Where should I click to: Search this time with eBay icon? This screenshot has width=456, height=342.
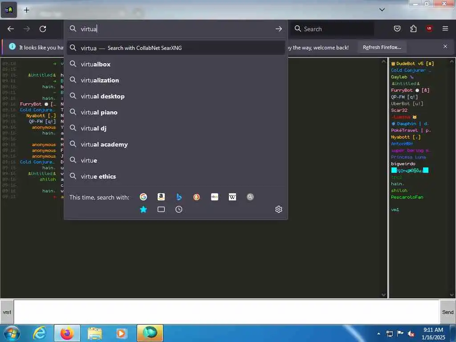coord(215,197)
